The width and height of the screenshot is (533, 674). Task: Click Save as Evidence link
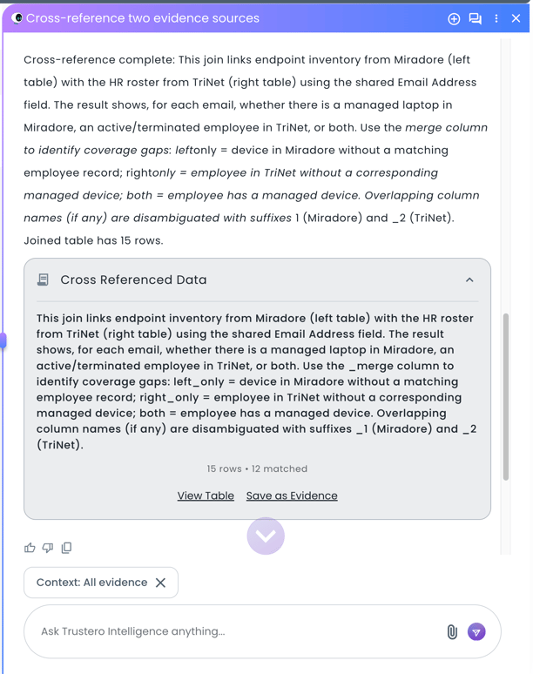pyautogui.click(x=292, y=495)
